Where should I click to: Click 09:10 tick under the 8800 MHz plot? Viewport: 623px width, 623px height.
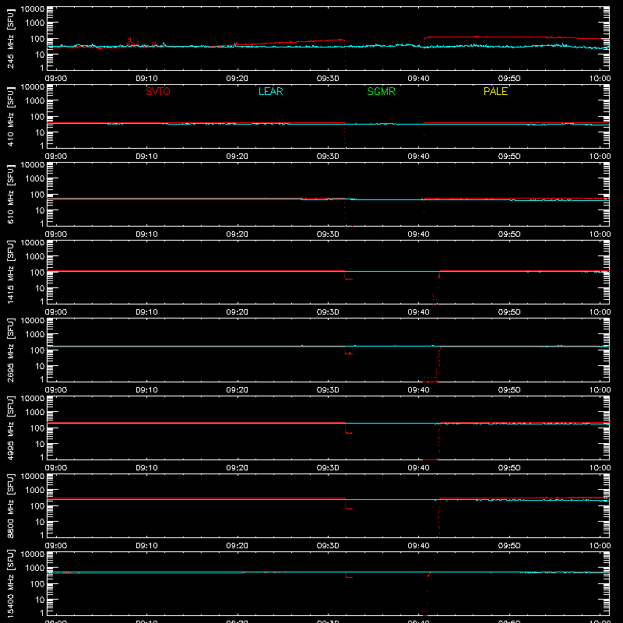146,546
